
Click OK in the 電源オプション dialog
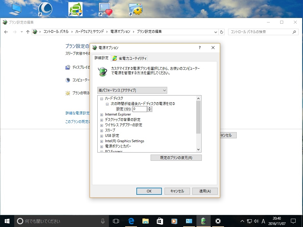[x=149, y=191]
